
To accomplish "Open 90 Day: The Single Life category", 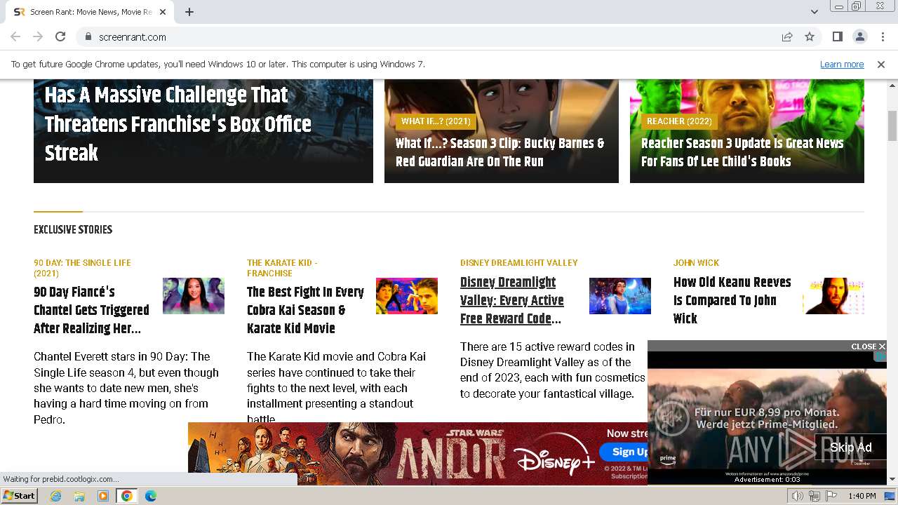I will click(x=82, y=268).
